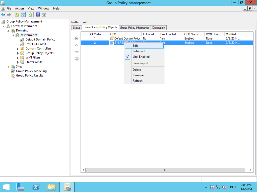The image size is (257, 192).
Task: Expand the Sites tree node
Action: (8, 66)
